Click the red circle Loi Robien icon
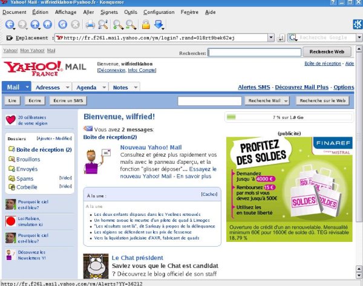This screenshot has width=363, height=286. [11, 221]
